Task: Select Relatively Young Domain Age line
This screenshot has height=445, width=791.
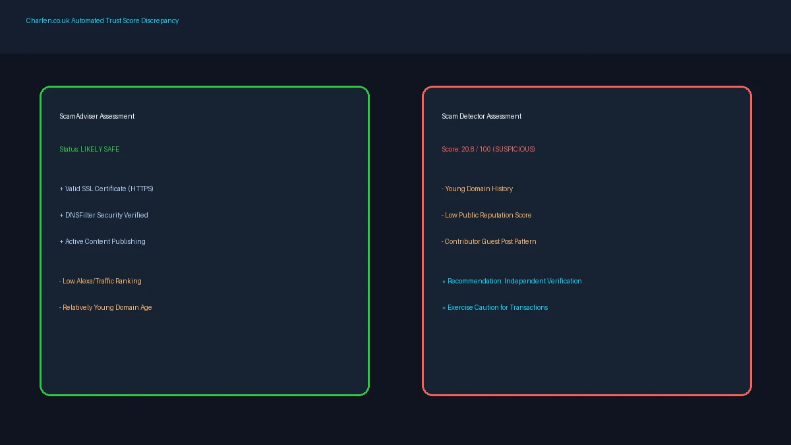Action: click(x=105, y=307)
